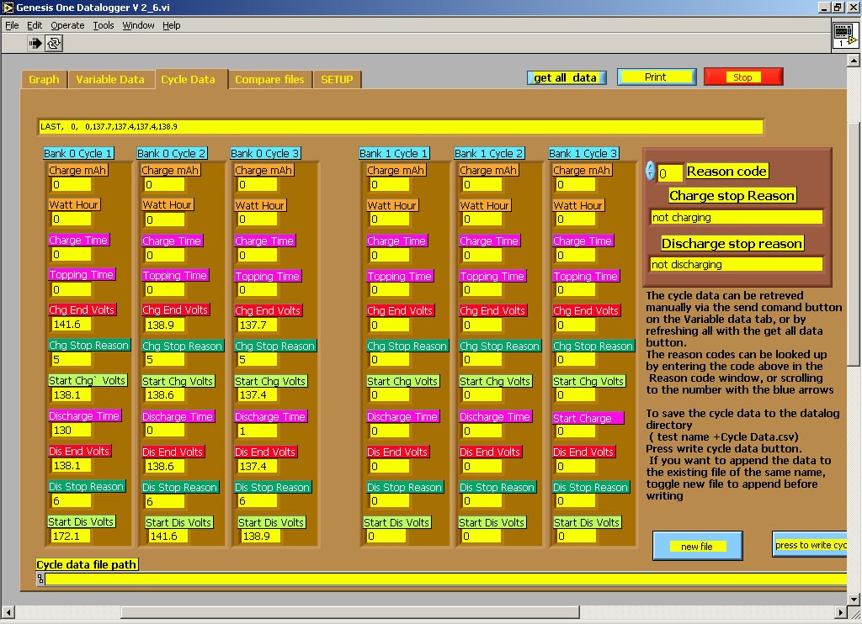This screenshot has height=624, width=862.
Task: Click Start Dis Volts value 172.1
Action: [72, 536]
